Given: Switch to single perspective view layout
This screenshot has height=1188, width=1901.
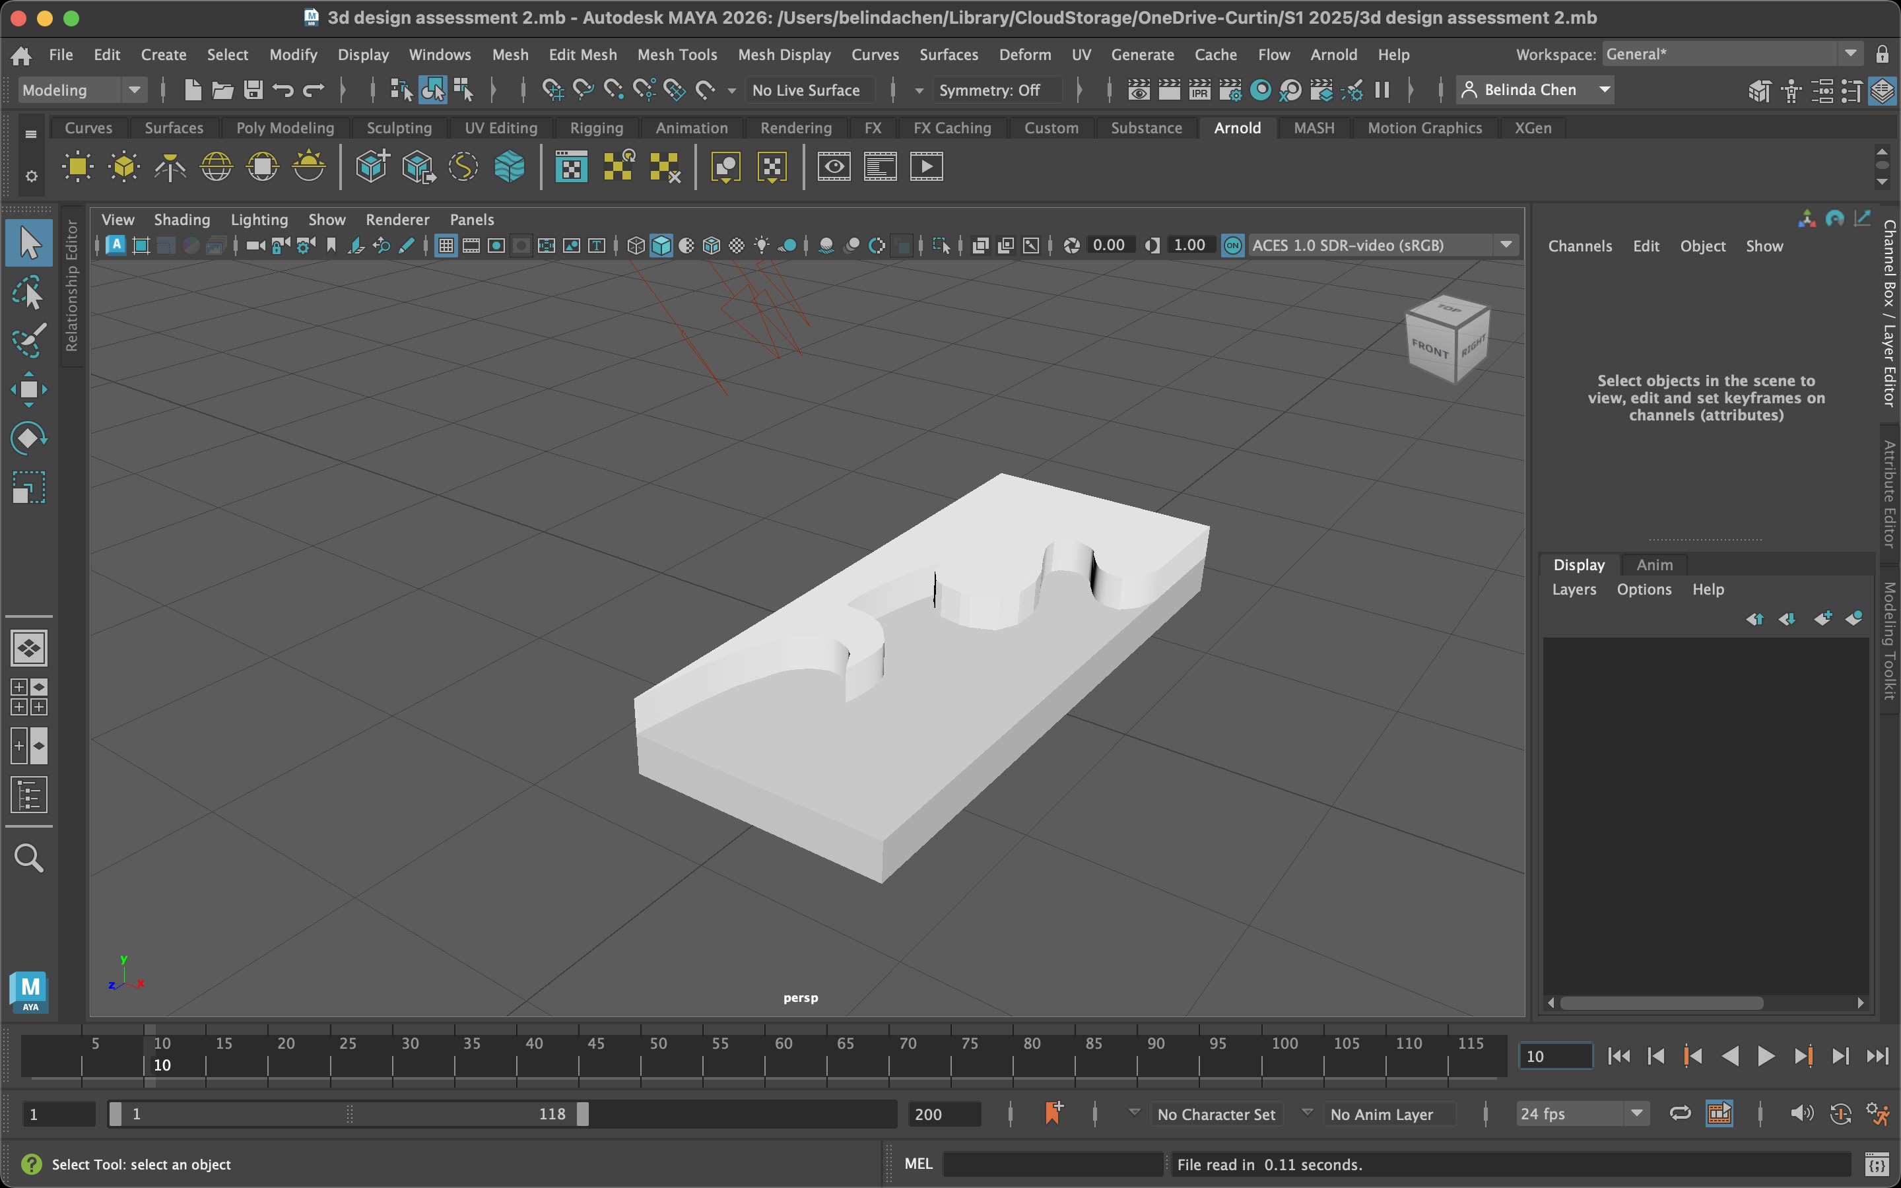Looking at the screenshot, I should 29,648.
